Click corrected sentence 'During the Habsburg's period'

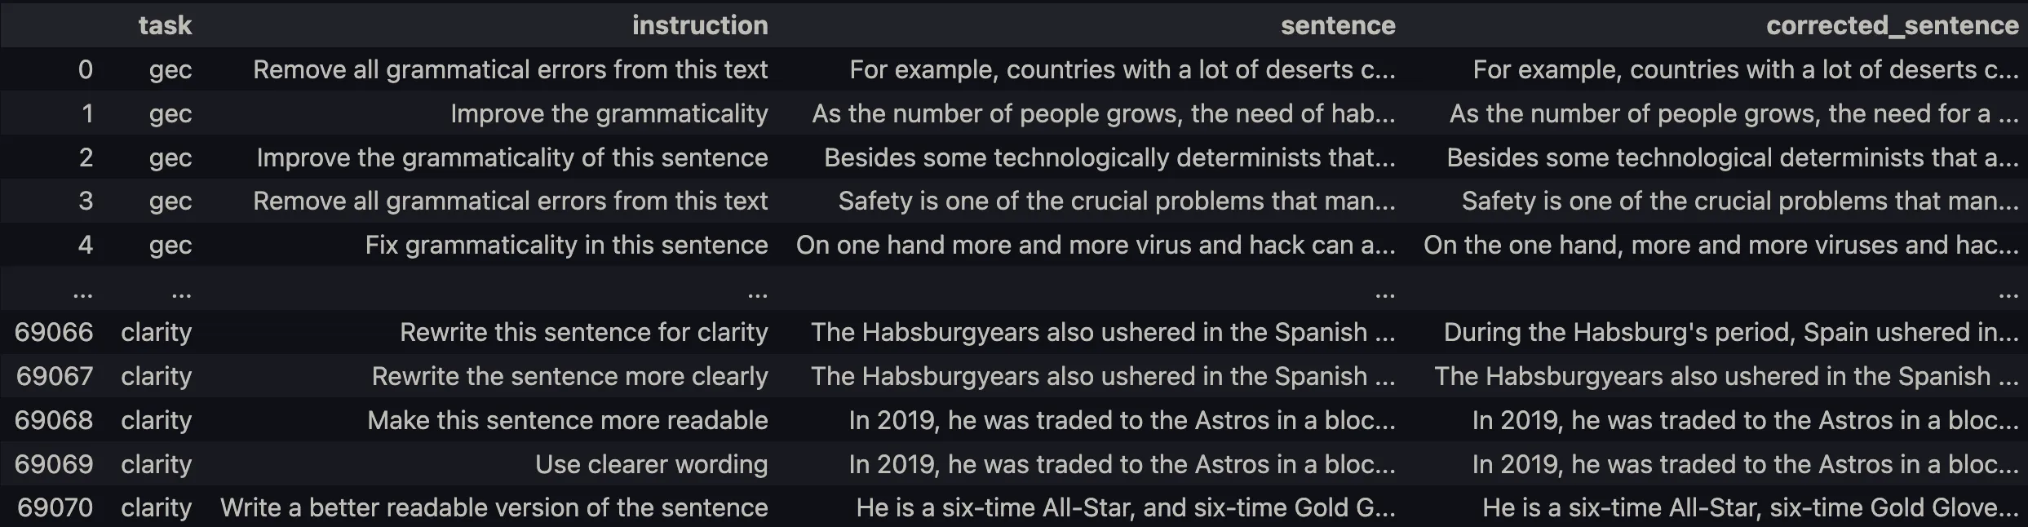coord(1731,332)
